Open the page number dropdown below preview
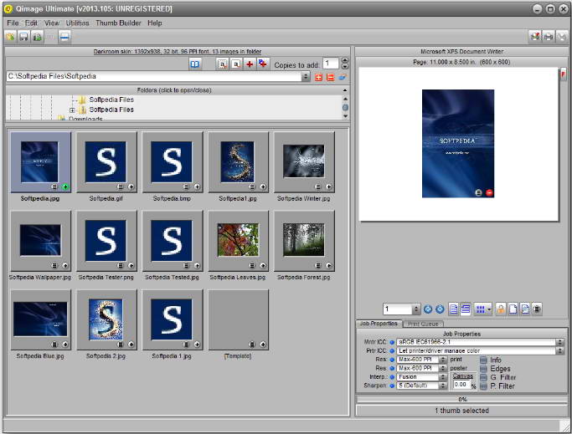Viewport: 572px width, 434px height. click(416, 309)
